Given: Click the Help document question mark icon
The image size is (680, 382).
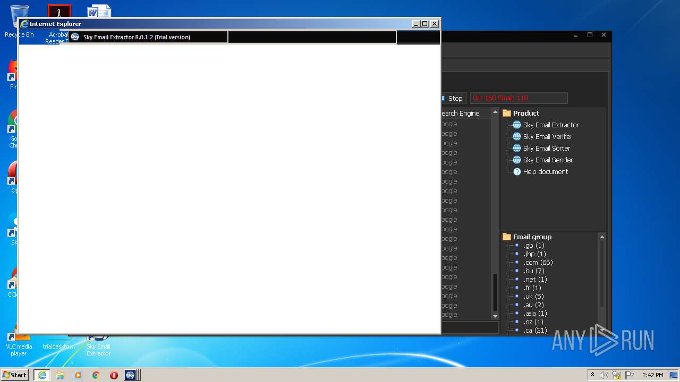Looking at the screenshot, I should click(517, 171).
